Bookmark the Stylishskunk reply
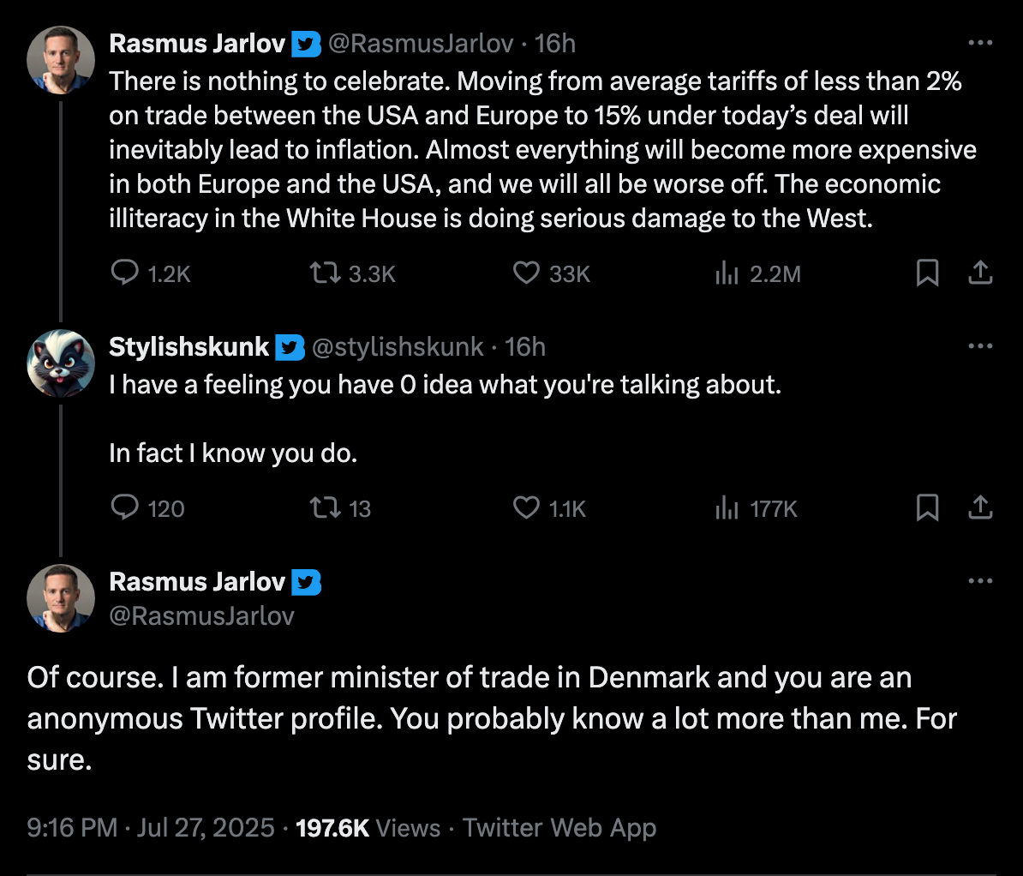 (x=927, y=508)
